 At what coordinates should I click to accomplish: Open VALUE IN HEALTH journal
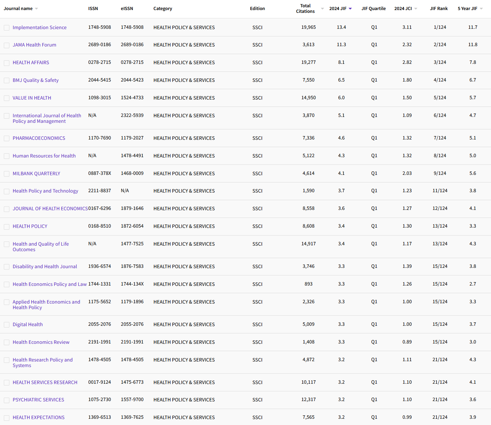pyautogui.click(x=32, y=98)
